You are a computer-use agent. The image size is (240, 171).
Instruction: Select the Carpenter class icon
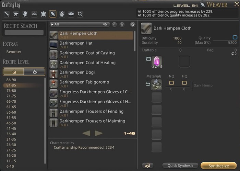(7, 14)
